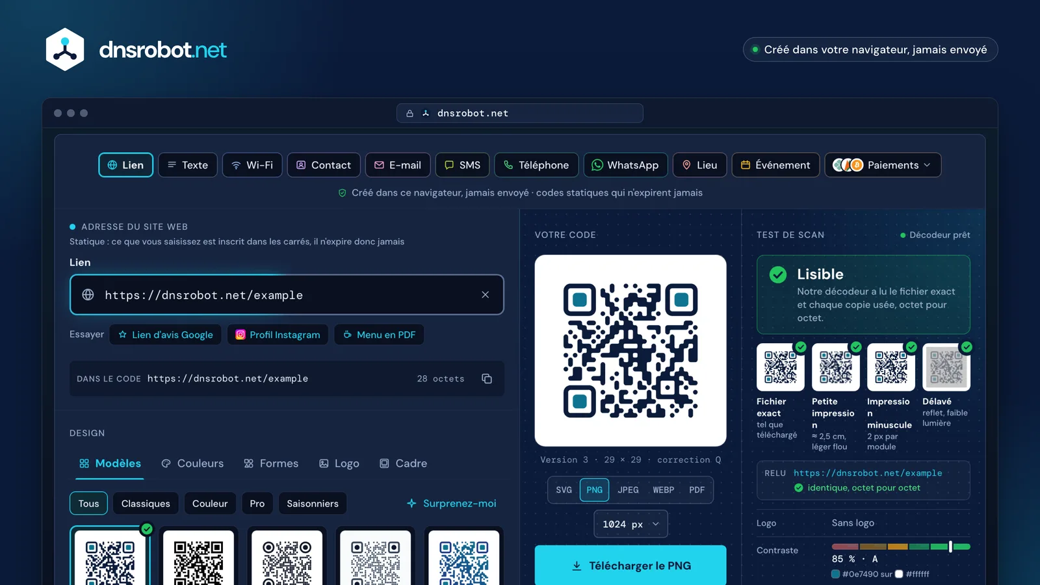Expand the Paiements dropdown
The width and height of the screenshot is (1040, 585).
(883, 165)
